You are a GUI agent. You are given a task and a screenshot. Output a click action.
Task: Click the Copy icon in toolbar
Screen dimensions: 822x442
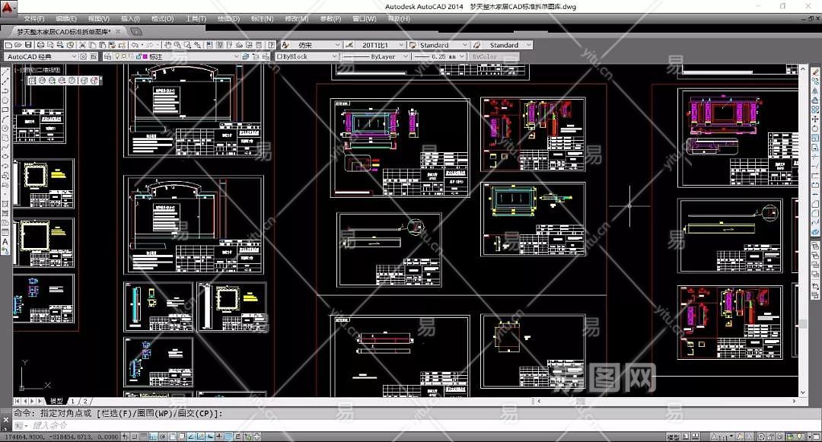[92, 45]
